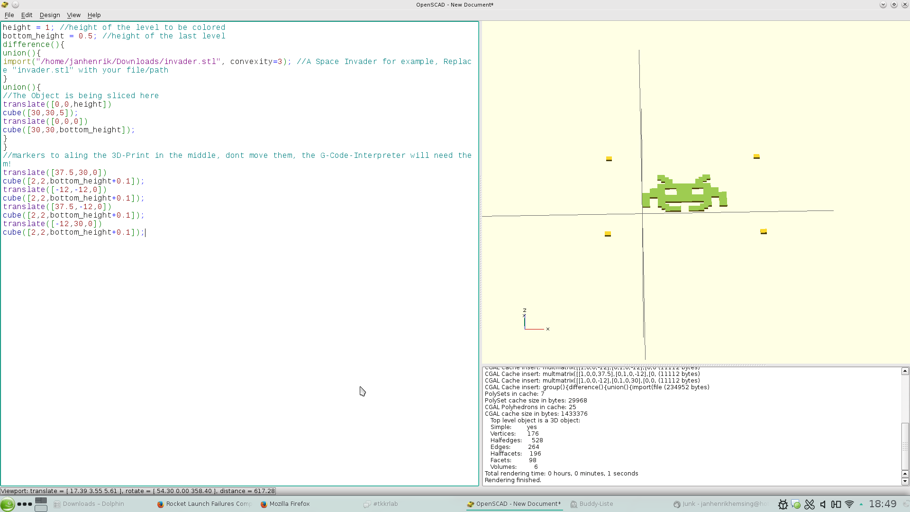Switch to lower virtual desktop in pager
The height and width of the screenshot is (512, 910).
point(41,508)
